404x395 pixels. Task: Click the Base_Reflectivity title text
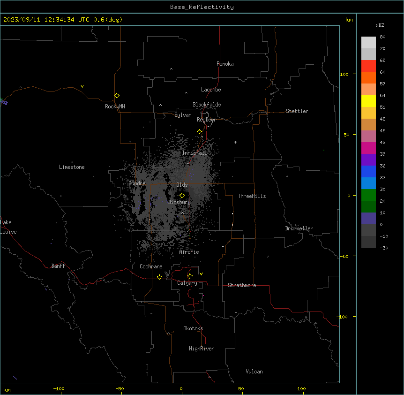pos(202,7)
